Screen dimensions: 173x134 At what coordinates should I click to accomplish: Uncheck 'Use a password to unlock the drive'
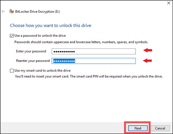(x=12, y=36)
